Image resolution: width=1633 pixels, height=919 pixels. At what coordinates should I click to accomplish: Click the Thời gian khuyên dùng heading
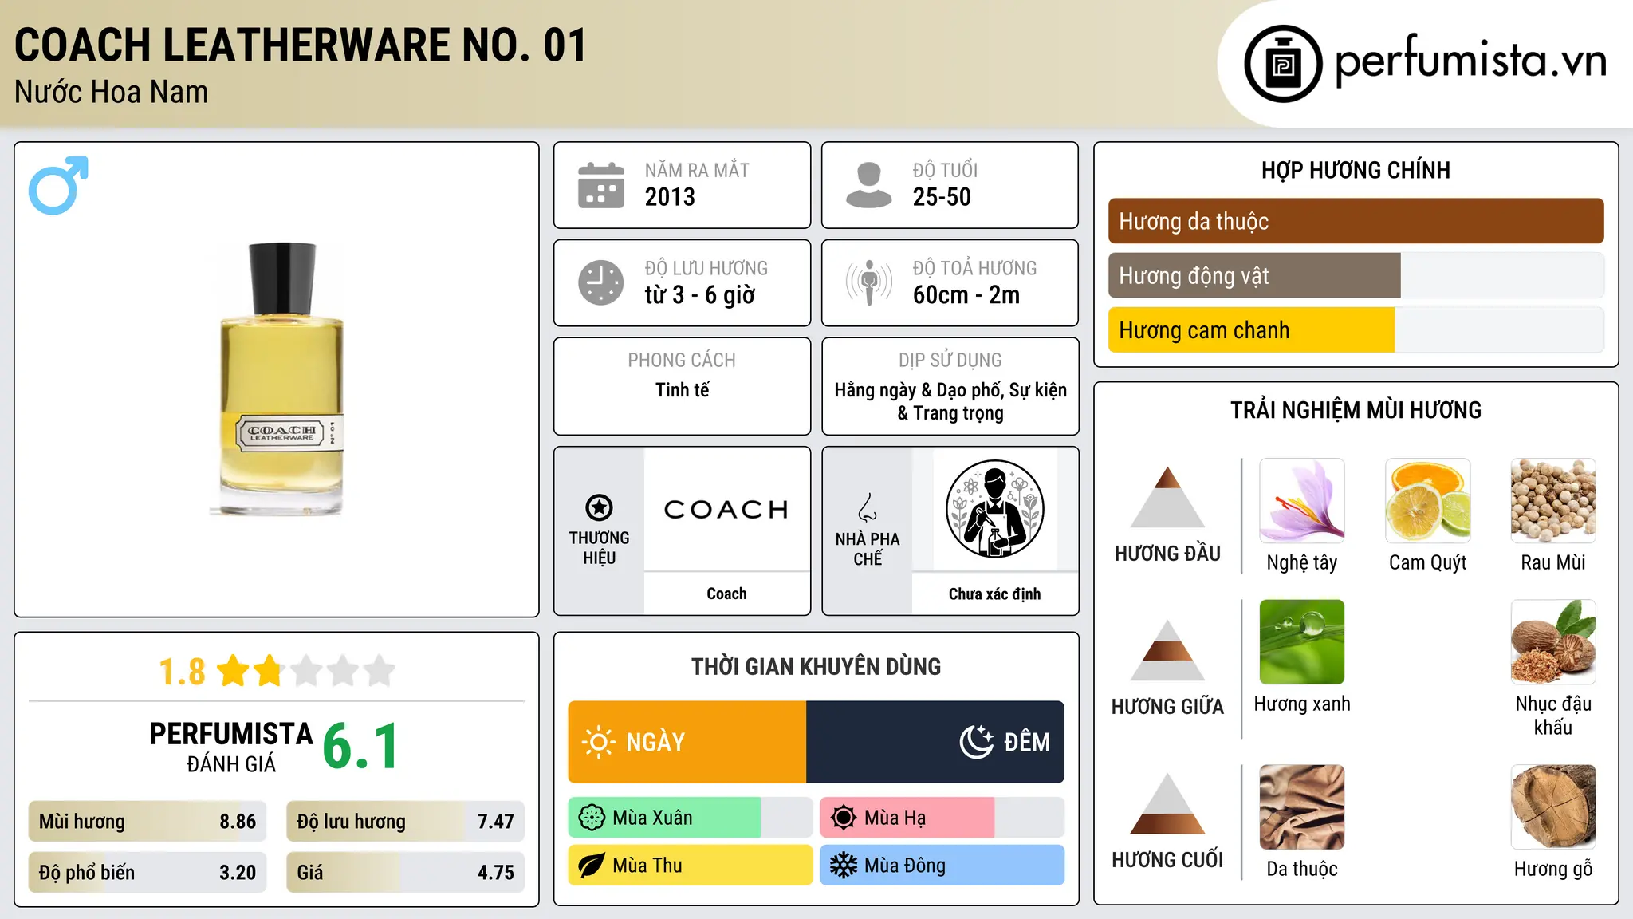click(816, 666)
